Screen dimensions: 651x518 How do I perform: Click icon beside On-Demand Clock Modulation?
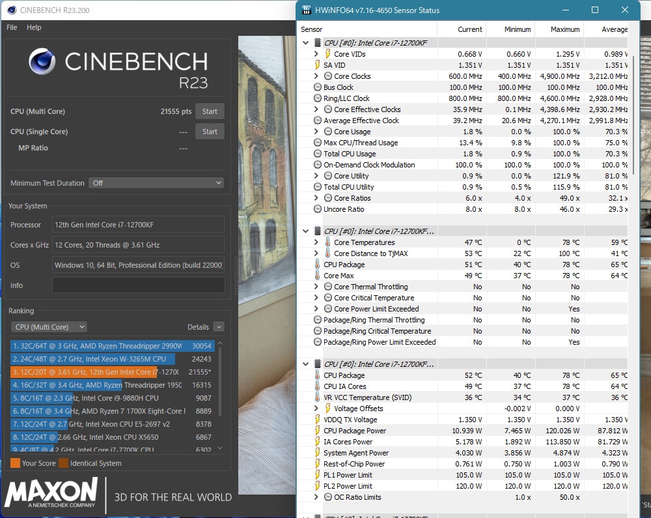click(x=318, y=164)
